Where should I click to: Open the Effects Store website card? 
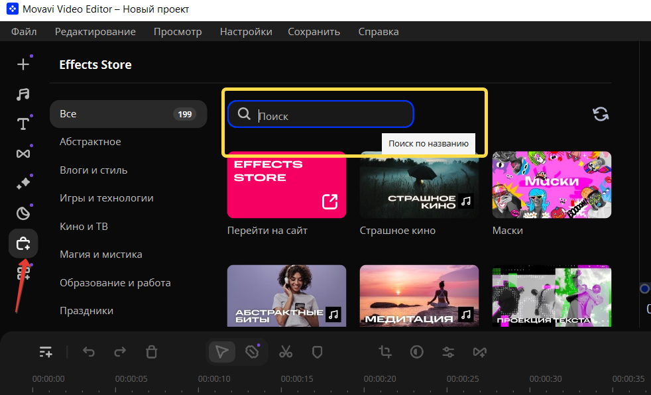click(x=286, y=185)
